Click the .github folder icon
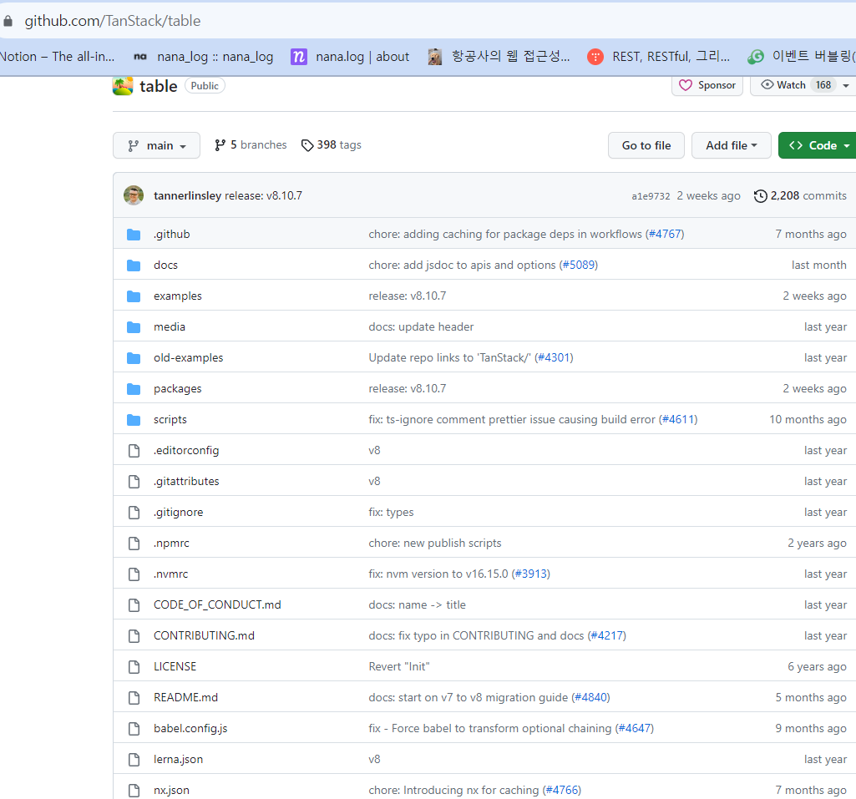This screenshot has width=856, height=799. [134, 235]
